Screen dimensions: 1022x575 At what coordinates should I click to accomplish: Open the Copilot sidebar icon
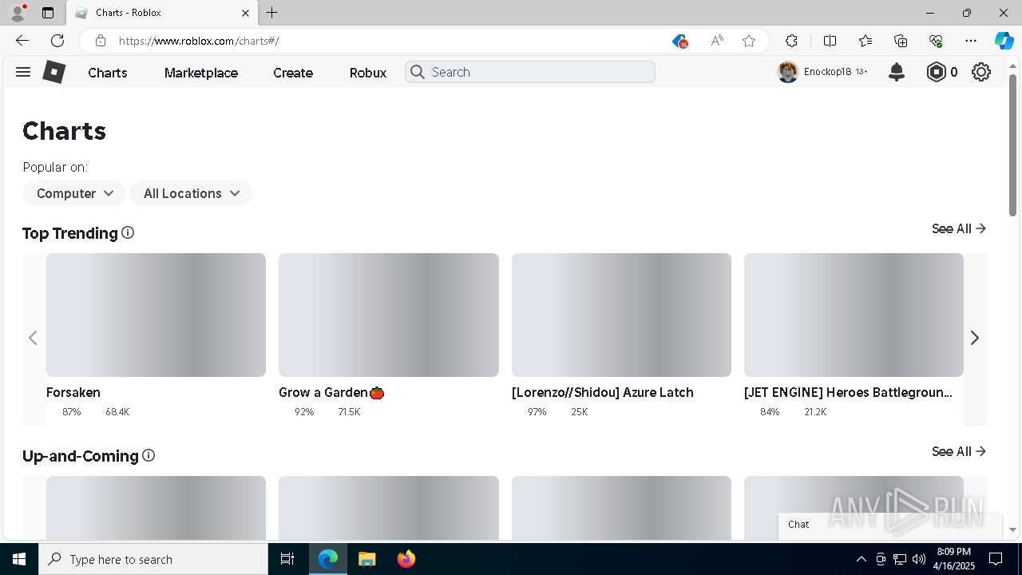click(x=1004, y=41)
